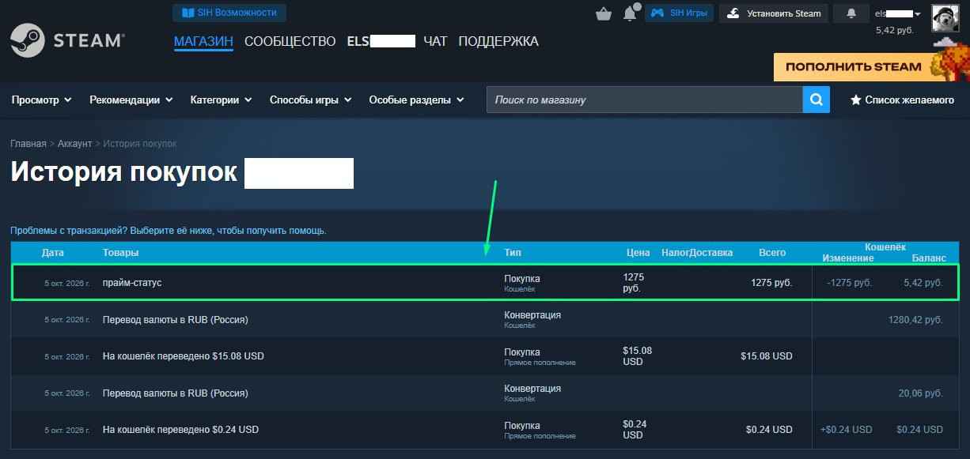Screen dimensions: 970x459
Task: Open Steam notifications bell button
Action: 851,13
